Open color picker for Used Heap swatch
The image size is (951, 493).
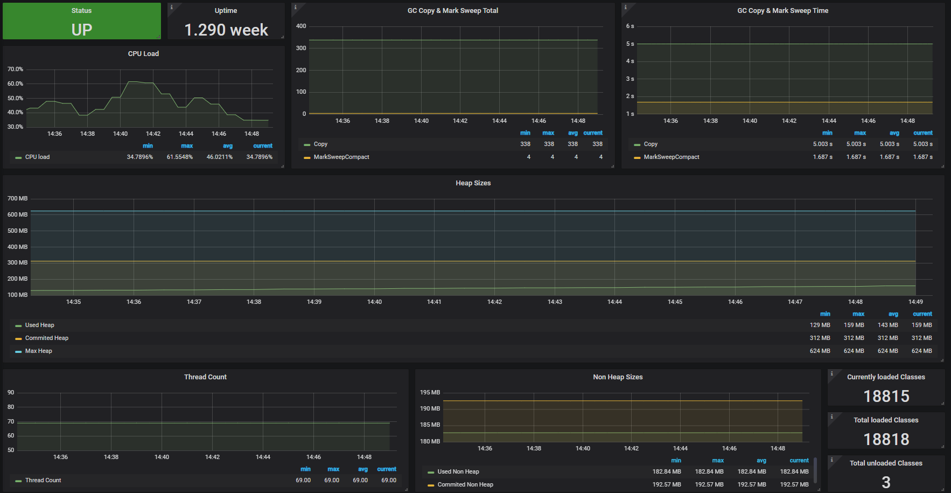(18, 326)
